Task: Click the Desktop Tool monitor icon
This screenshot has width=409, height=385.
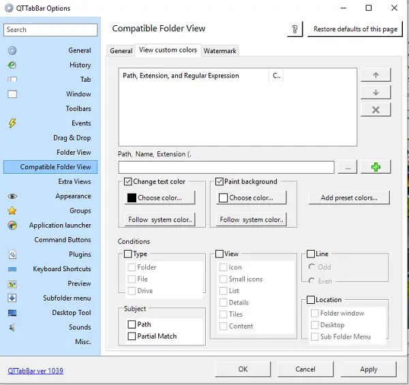Action: point(12,313)
